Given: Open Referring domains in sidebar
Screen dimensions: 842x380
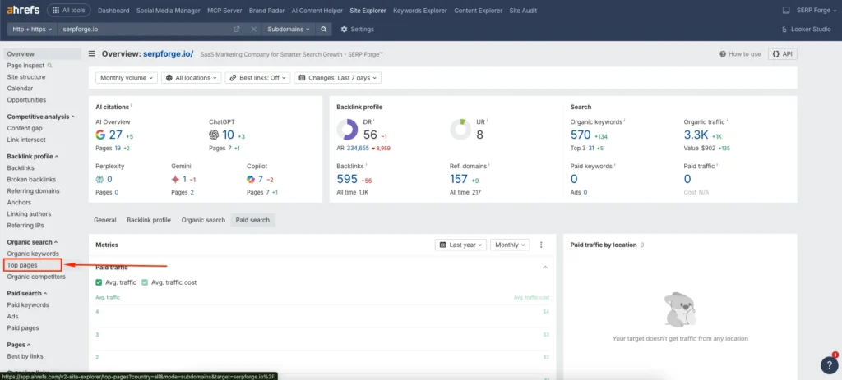Looking at the screenshot, I should point(33,190).
